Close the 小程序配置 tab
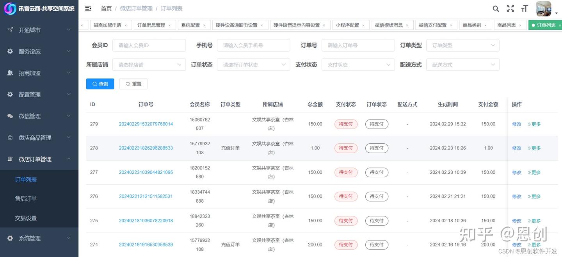 coord(363,25)
